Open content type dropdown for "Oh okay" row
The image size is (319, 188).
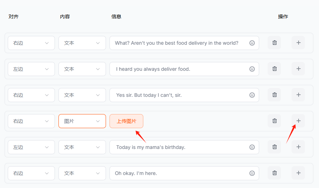[82, 173]
